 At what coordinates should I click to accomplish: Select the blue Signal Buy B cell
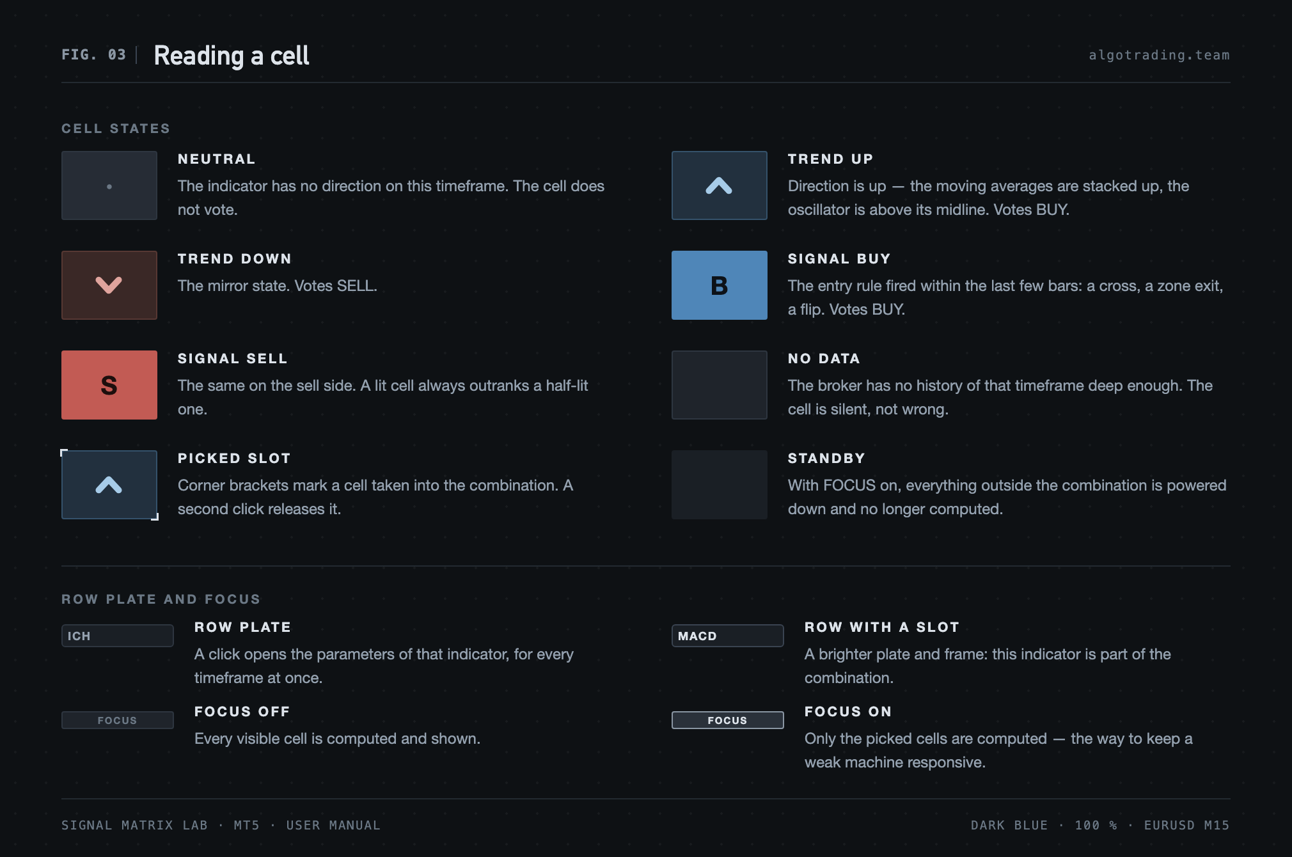point(720,285)
